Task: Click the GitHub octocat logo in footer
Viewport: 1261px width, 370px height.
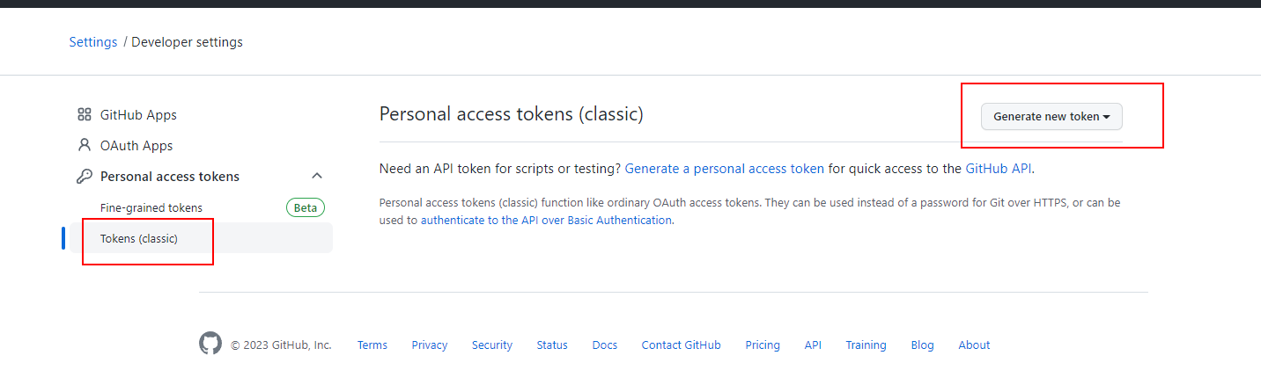Action: click(210, 344)
